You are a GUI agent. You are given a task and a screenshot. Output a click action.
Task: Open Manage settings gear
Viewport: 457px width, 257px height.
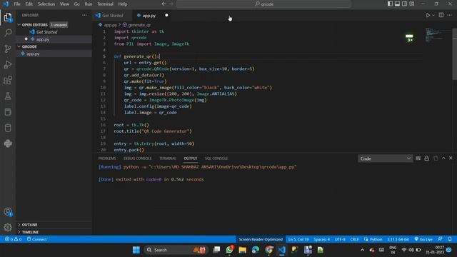point(8,227)
